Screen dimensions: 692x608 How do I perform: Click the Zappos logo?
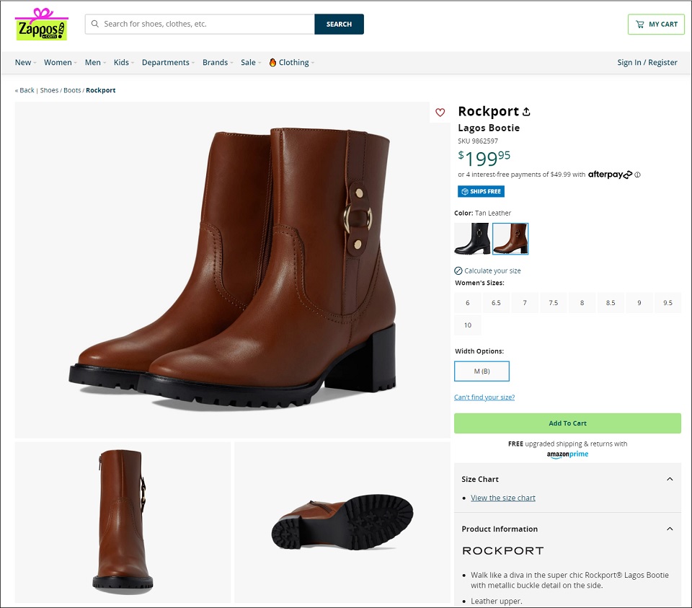(42, 25)
